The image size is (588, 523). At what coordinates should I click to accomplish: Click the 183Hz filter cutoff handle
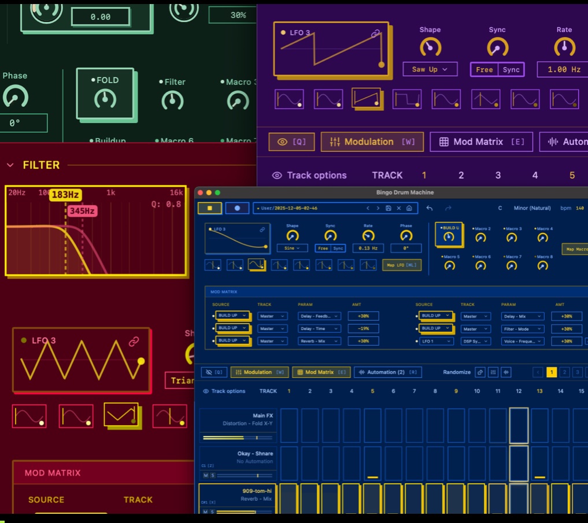click(65, 195)
